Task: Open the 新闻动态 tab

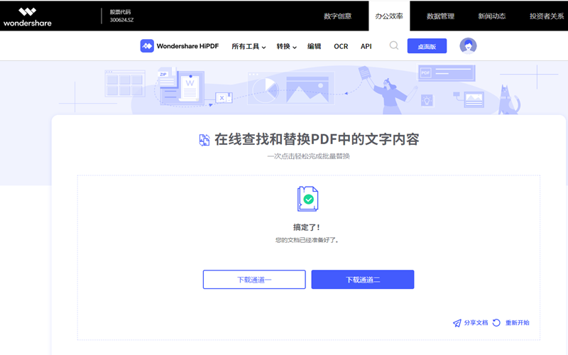Action: [x=491, y=16]
